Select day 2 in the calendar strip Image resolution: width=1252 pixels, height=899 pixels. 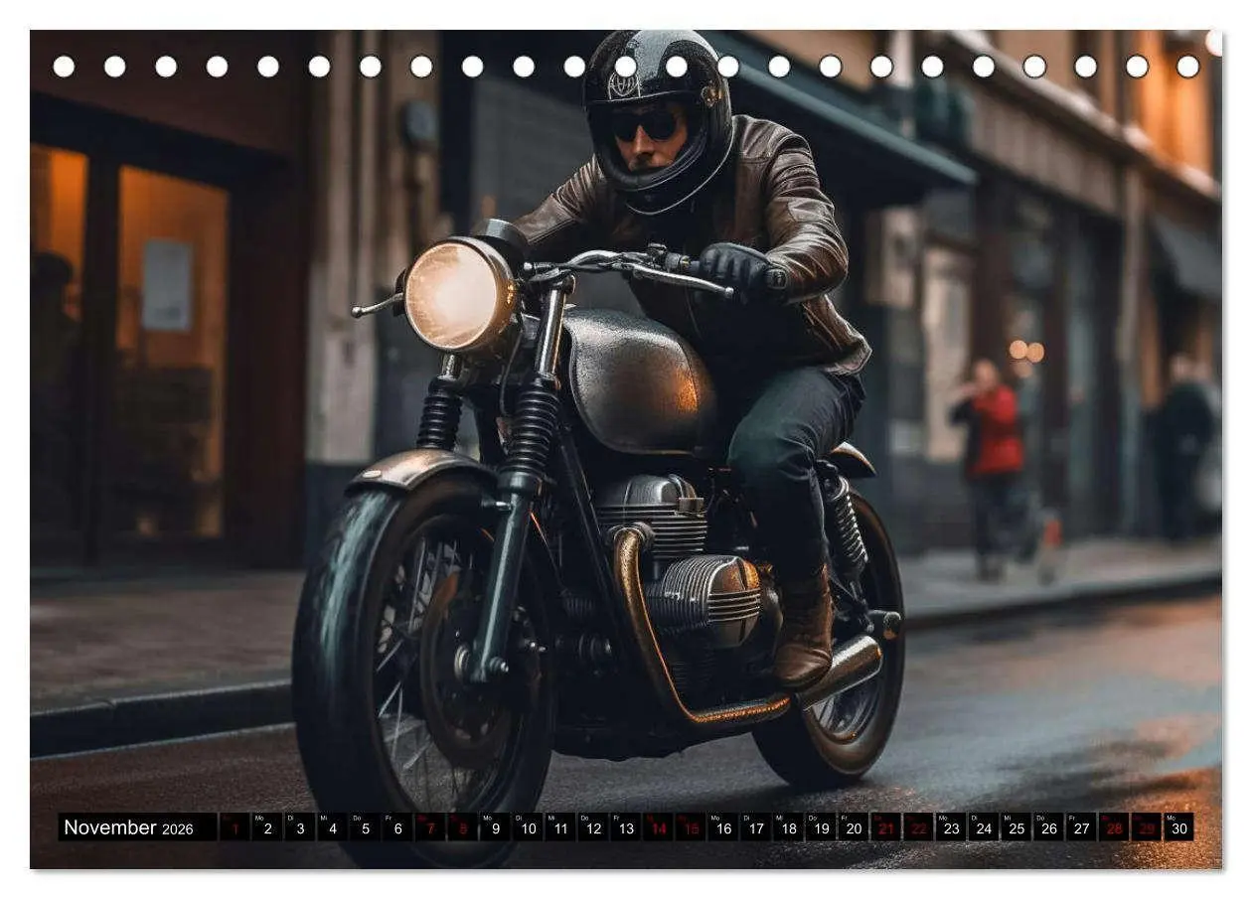267,827
